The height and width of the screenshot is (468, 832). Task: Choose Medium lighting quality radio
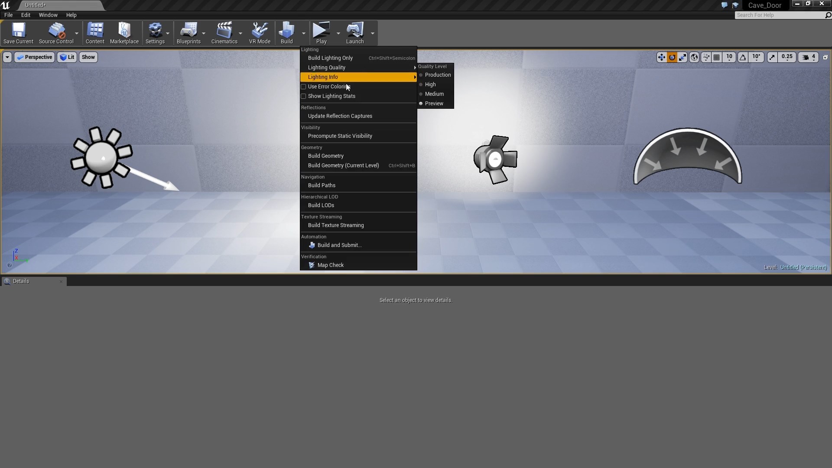434,94
